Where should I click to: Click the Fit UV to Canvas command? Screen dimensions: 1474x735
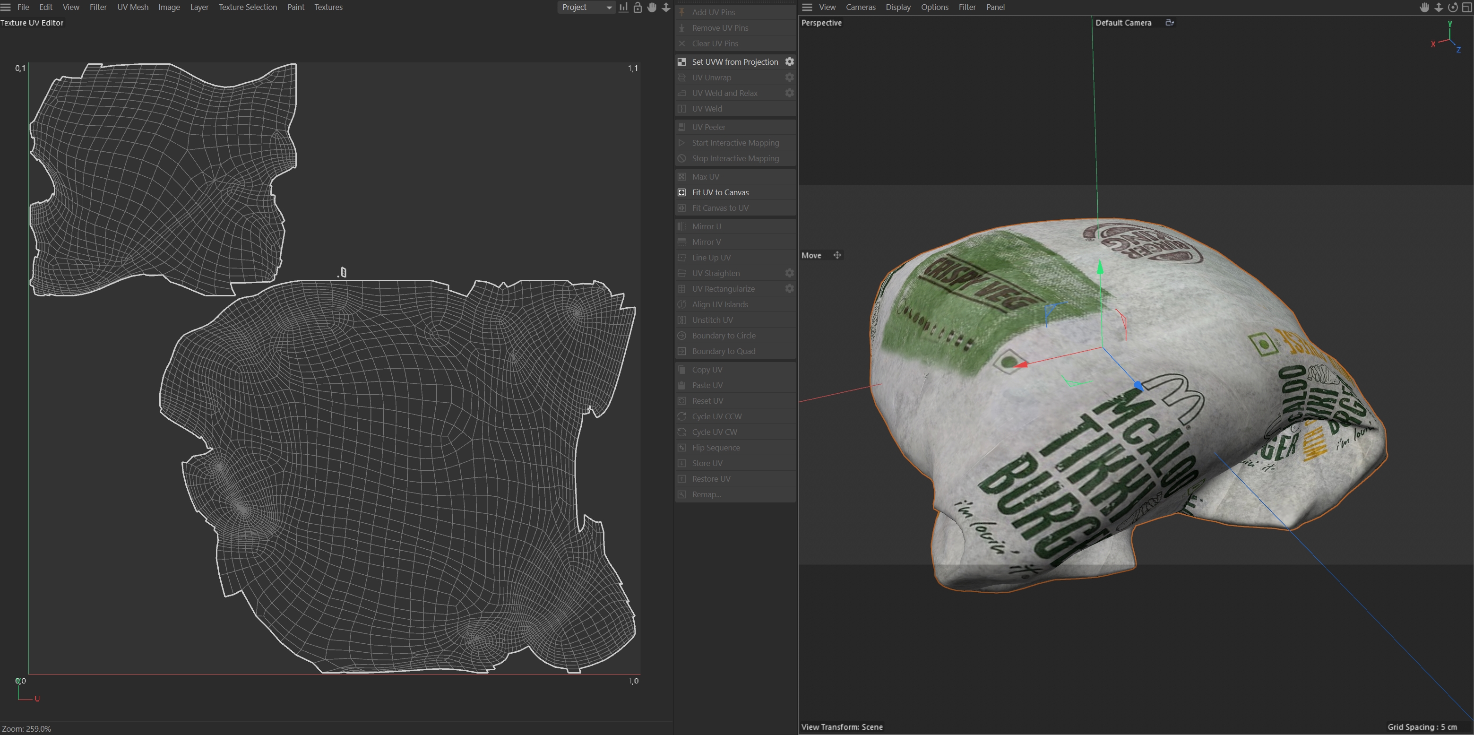click(720, 192)
